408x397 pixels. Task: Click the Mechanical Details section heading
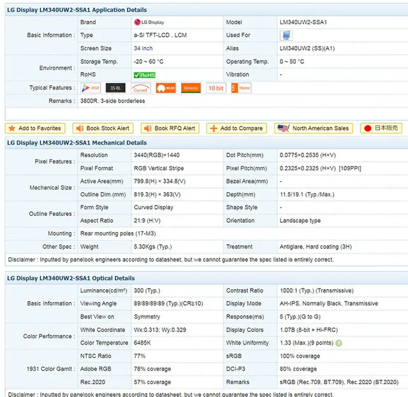click(76, 143)
